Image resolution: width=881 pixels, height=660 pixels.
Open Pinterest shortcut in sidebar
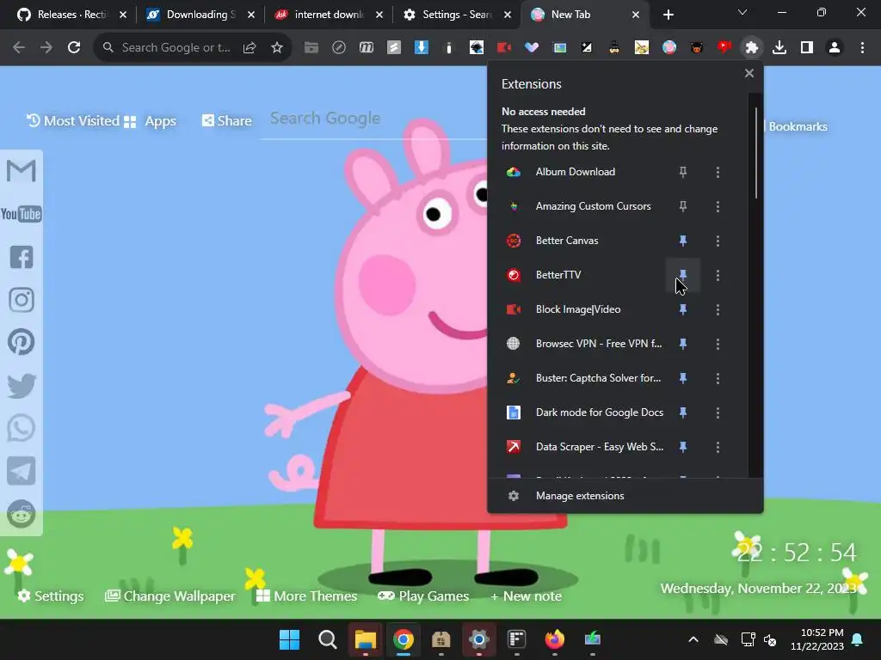point(22,342)
